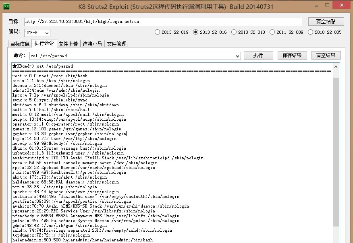This screenshot has width=353, height=243.
Task: Maximize the K8 Struts2 Exploit window
Action: coord(327,5)
